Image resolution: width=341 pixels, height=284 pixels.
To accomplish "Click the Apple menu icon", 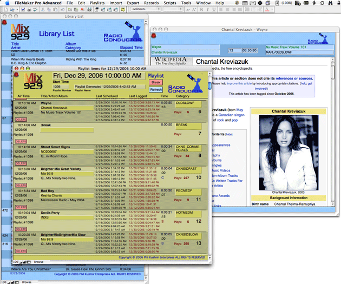I will click(x=8, y=3).
